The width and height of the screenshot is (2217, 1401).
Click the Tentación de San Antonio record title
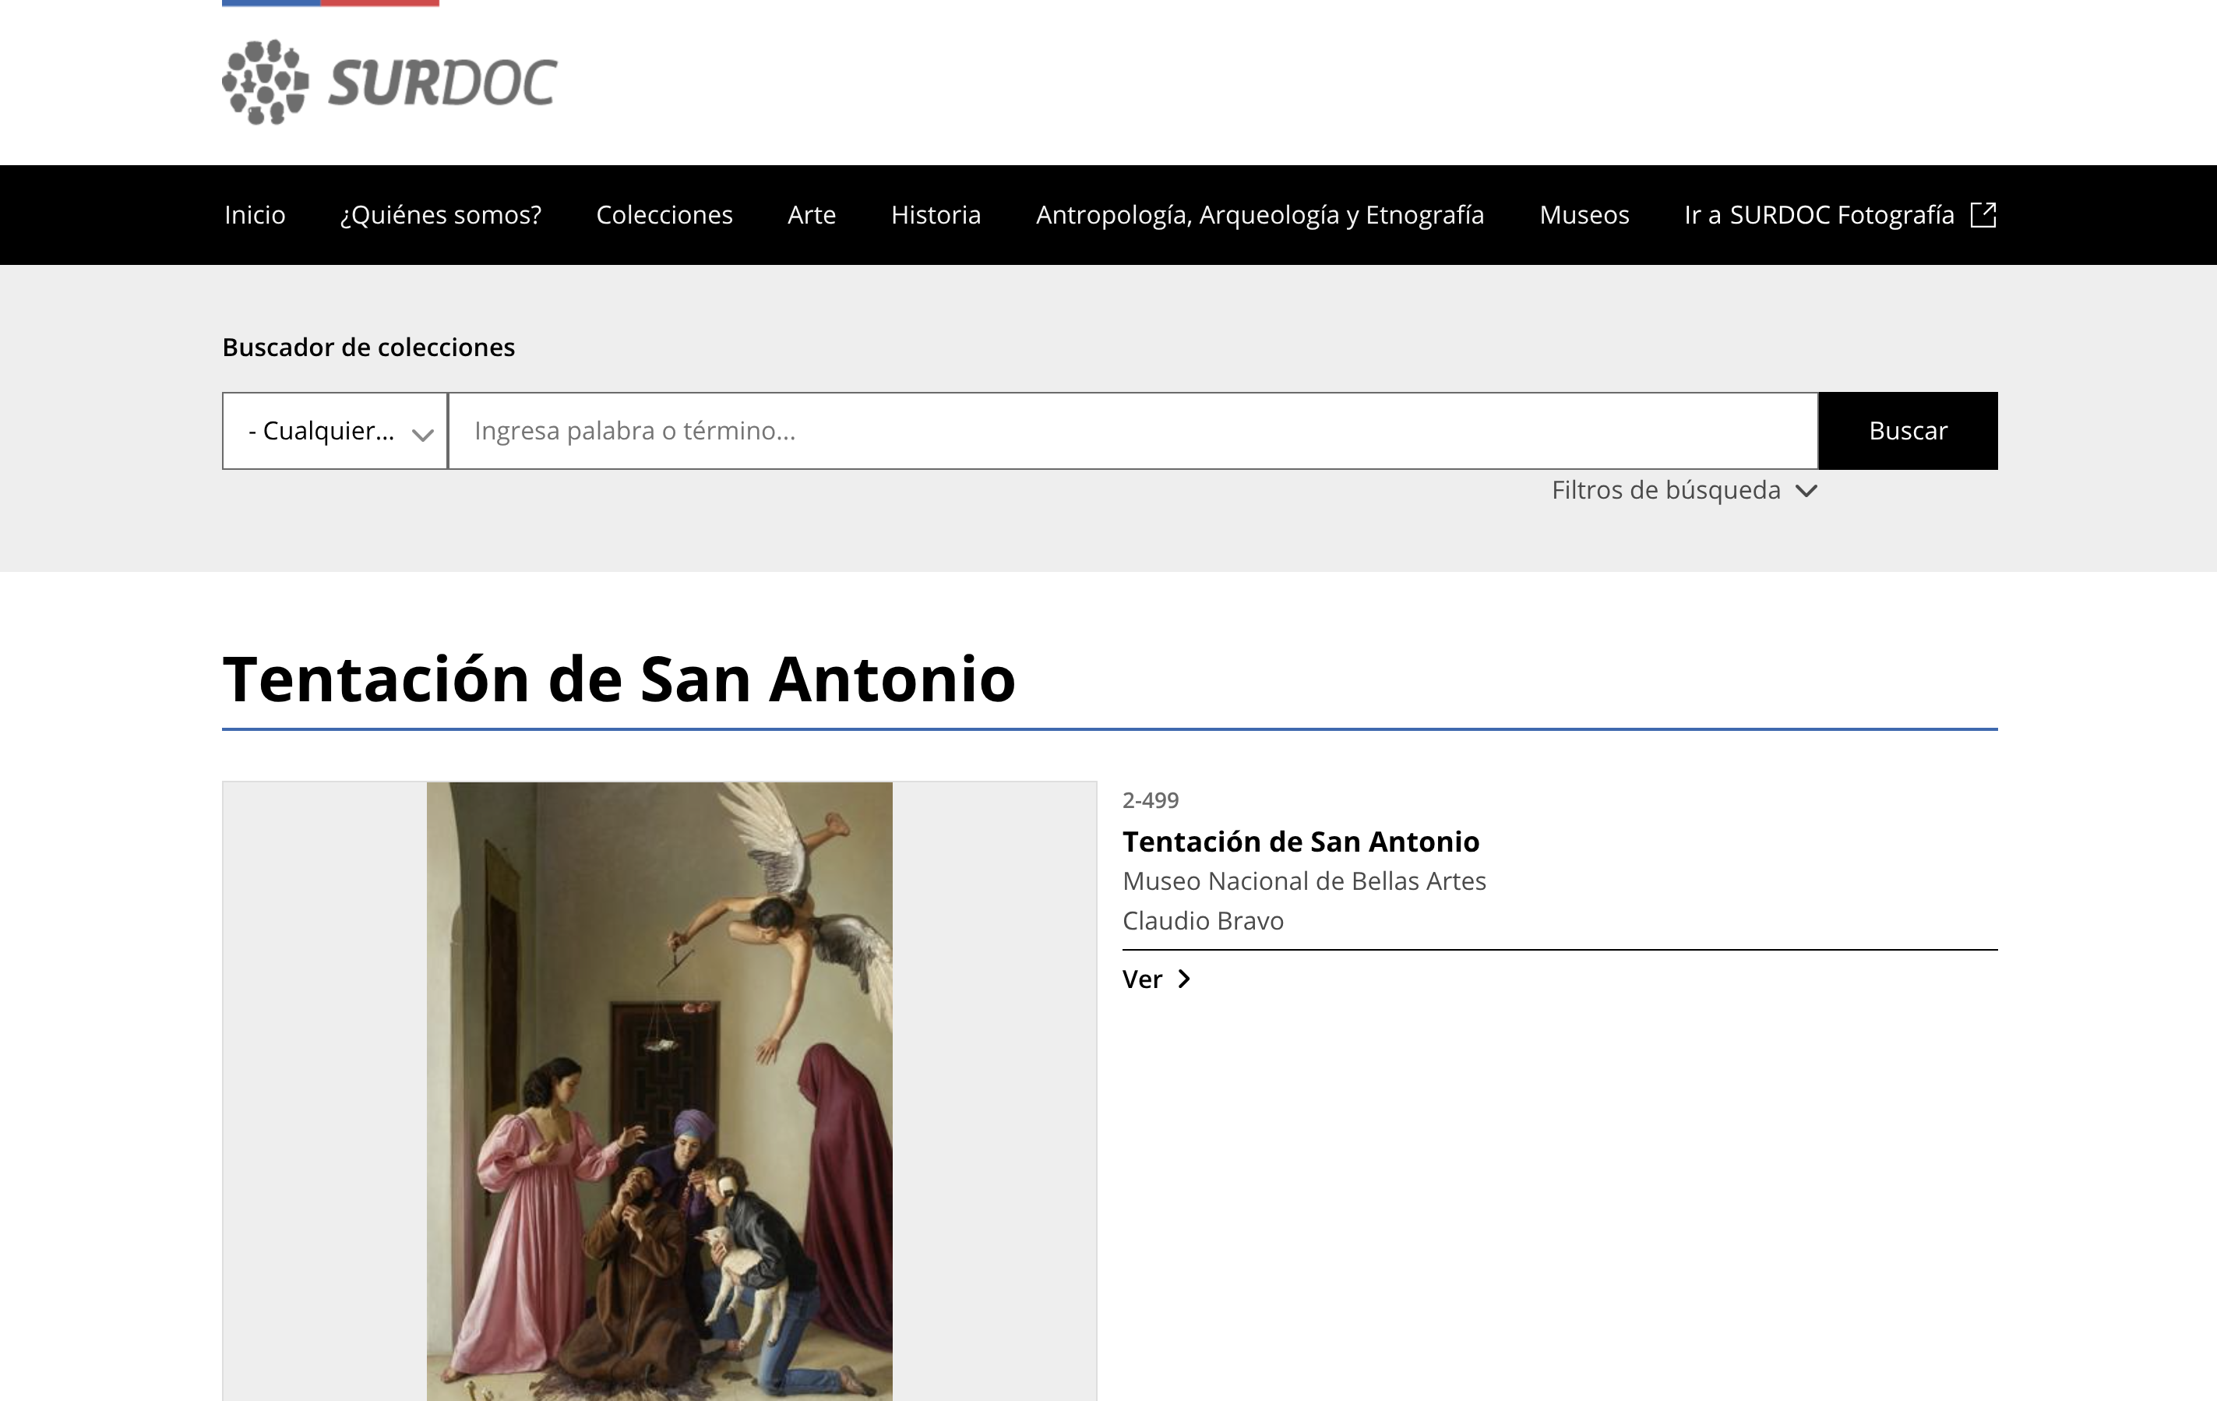coord(1300,841)
